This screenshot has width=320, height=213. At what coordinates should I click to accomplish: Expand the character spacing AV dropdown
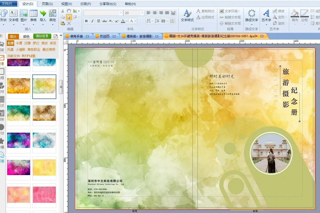click(x=152, y=21)
